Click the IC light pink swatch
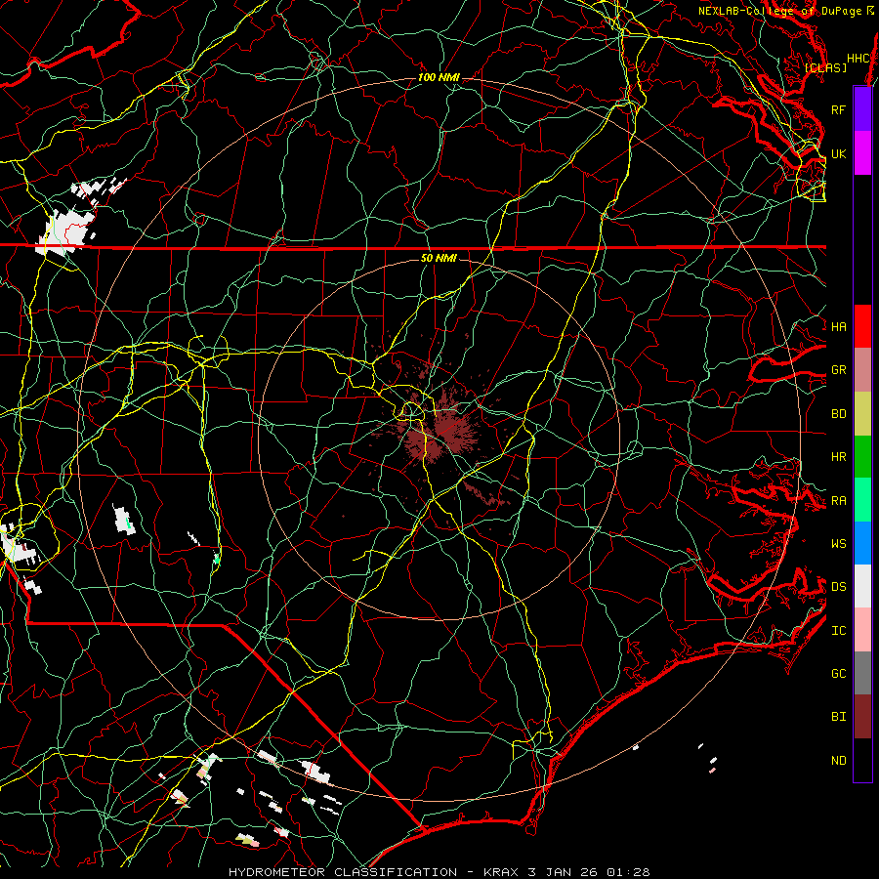This screenshot has height=879, width=879. [x=862, y=630]
